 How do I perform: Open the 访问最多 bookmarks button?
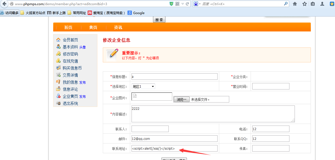click(x=9, y=13)
